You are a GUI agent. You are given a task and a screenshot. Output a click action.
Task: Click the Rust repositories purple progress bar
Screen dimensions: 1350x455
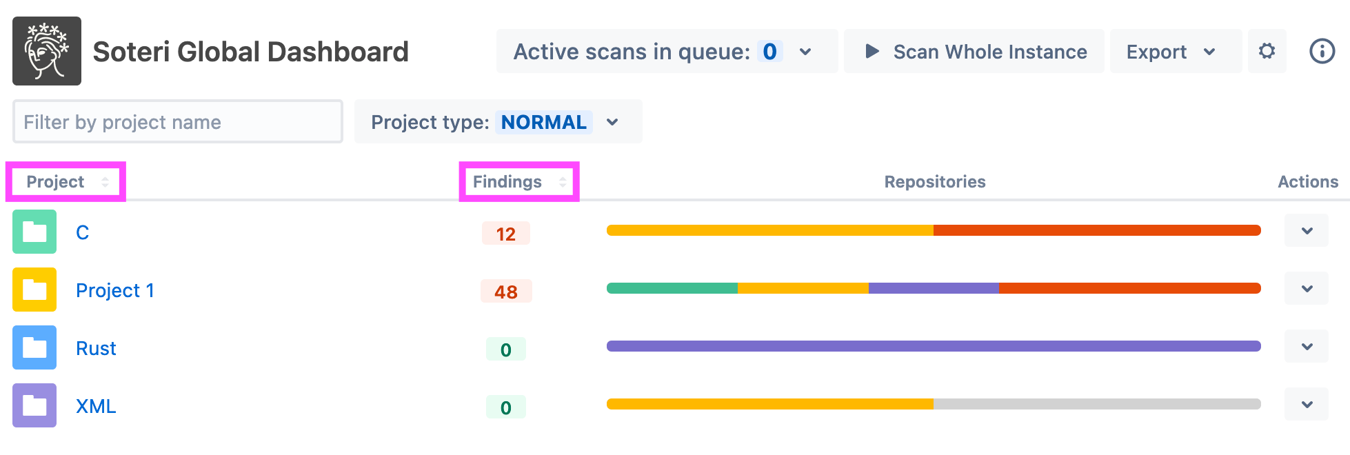click(x=934, y=346)
